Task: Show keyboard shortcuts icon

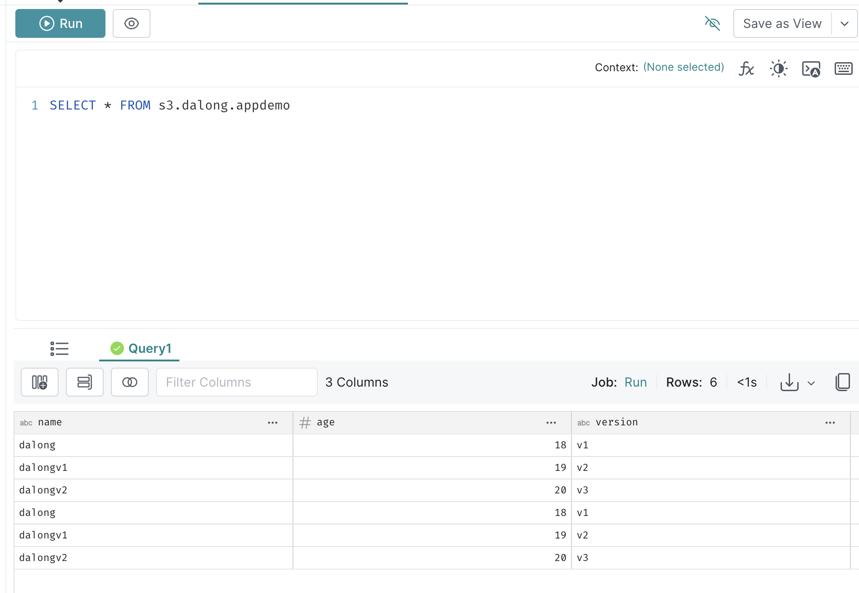Action: coord(844,68)
